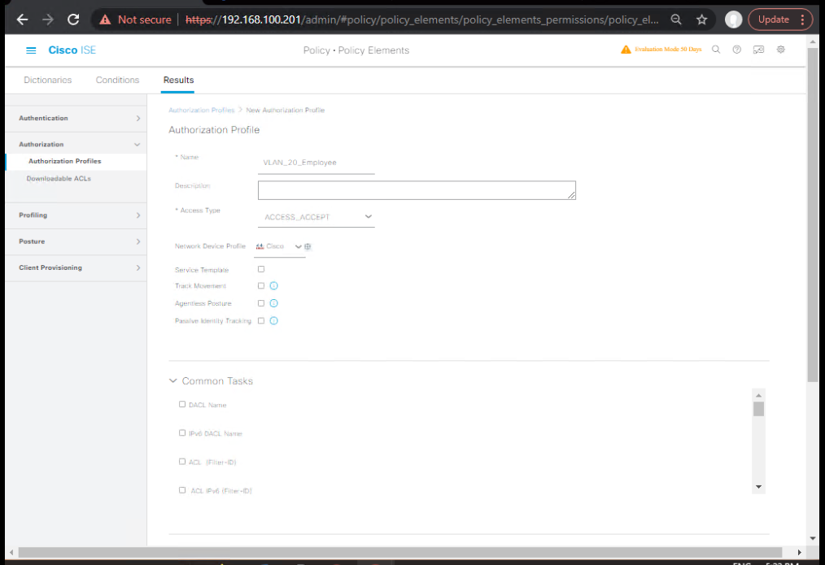Select the Results tab
Image resolution: width=825 pixels, height=565 pixels.
(x=178, y=80)
